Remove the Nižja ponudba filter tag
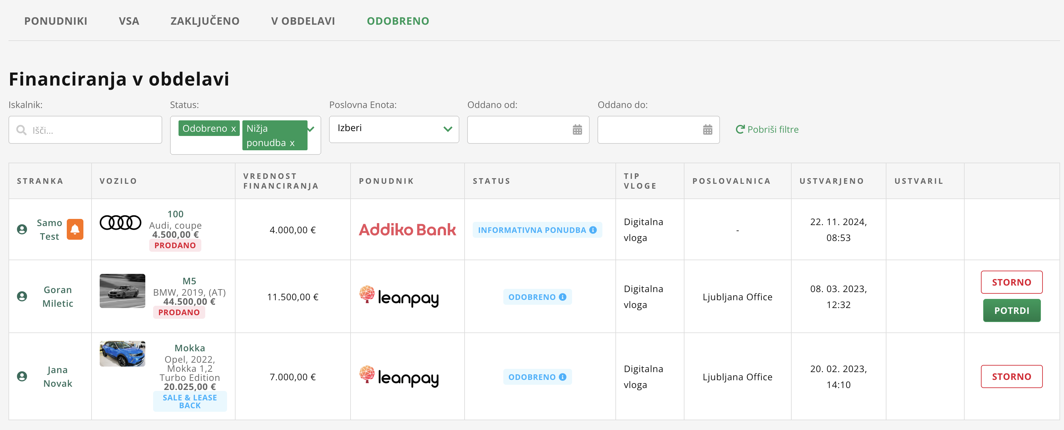 tap(292, 143)
